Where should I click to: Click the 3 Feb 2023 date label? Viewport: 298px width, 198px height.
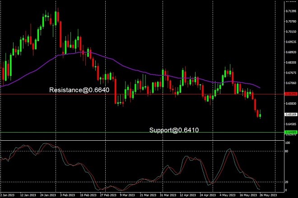click(x=67, y=195)
